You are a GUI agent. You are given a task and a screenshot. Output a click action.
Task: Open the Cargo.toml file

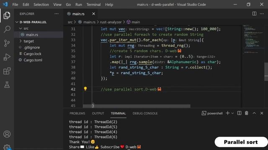coord(33,60)
